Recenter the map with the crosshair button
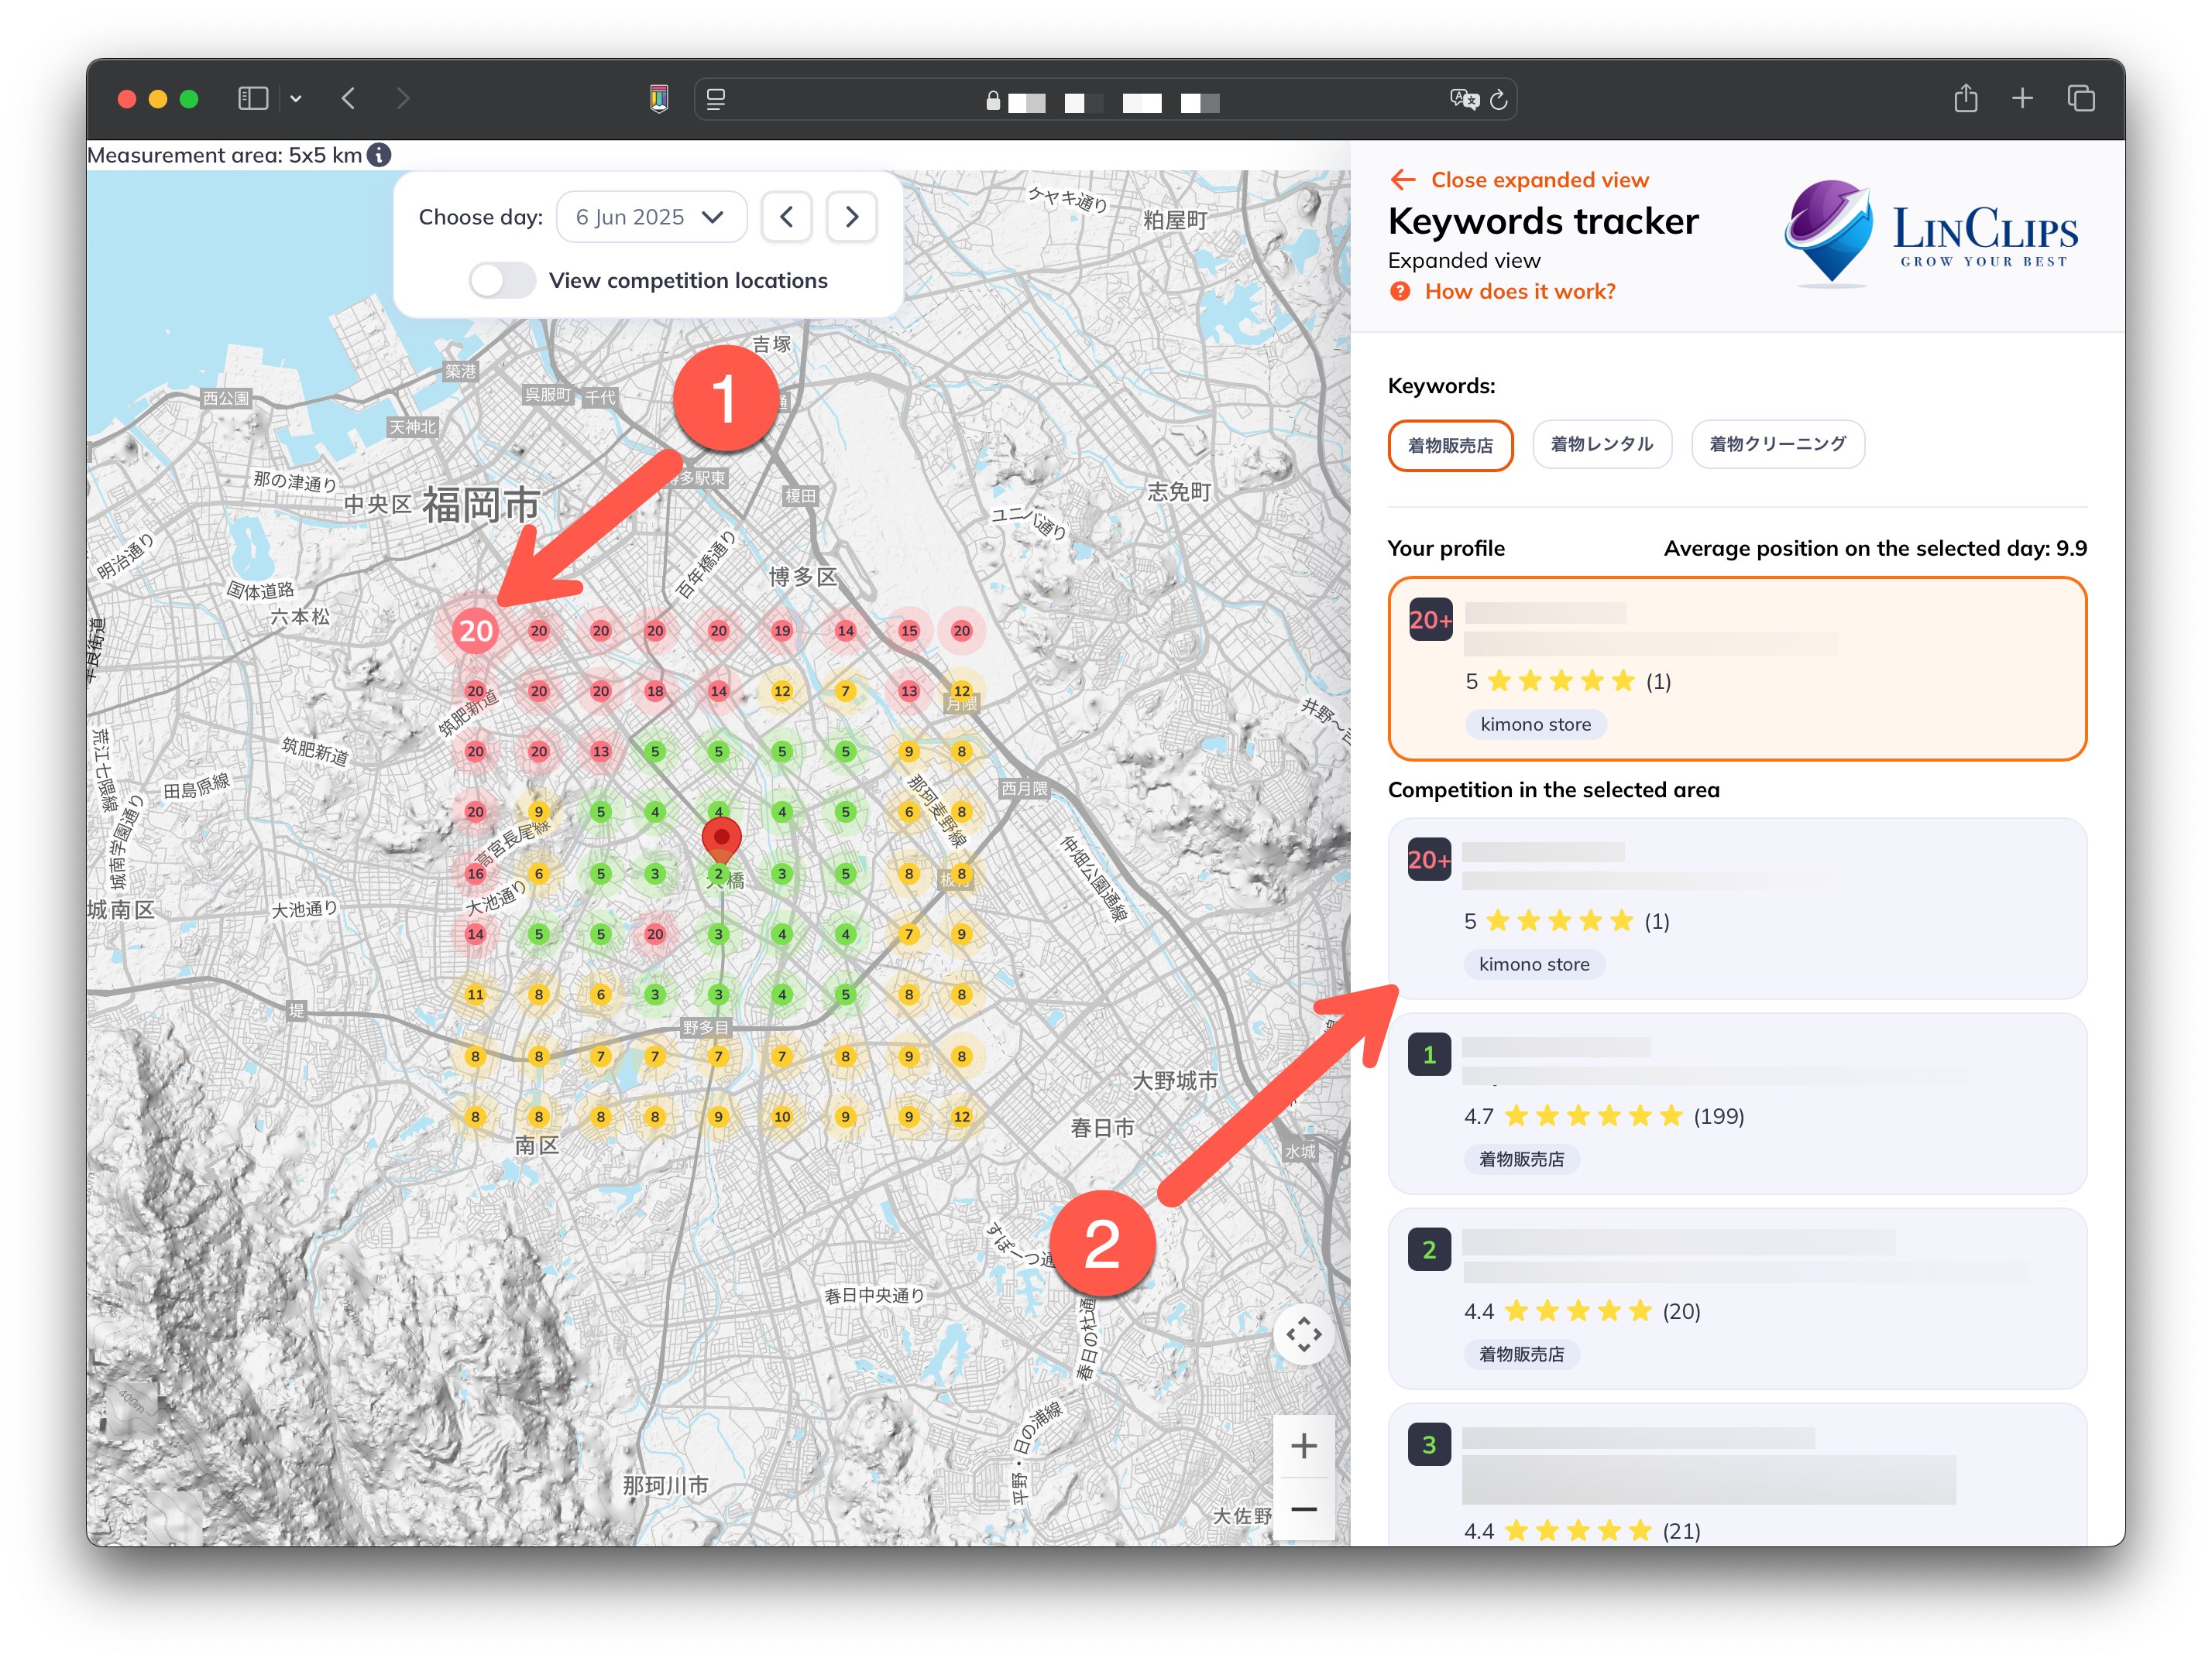 tap(1303, 1334)
